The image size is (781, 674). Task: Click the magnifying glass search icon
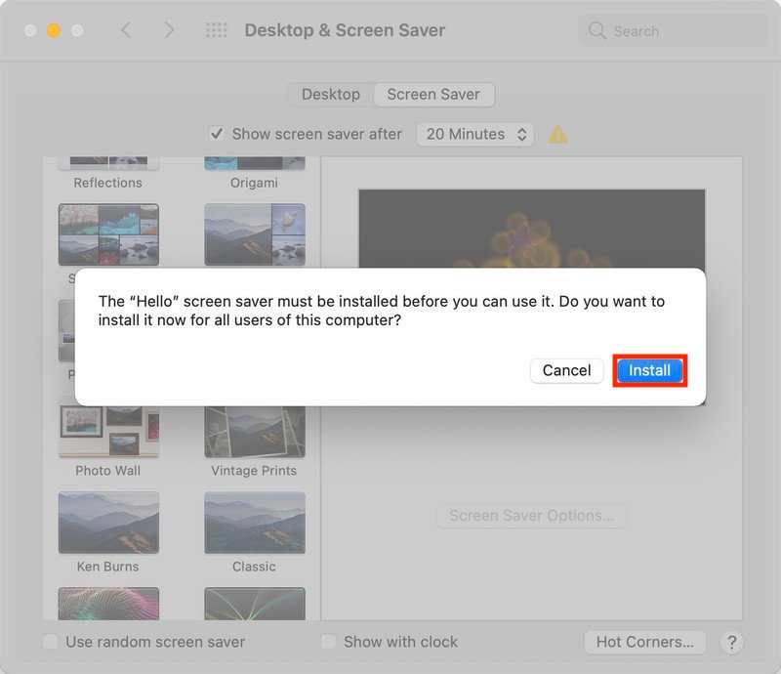[x=596, y=31]
